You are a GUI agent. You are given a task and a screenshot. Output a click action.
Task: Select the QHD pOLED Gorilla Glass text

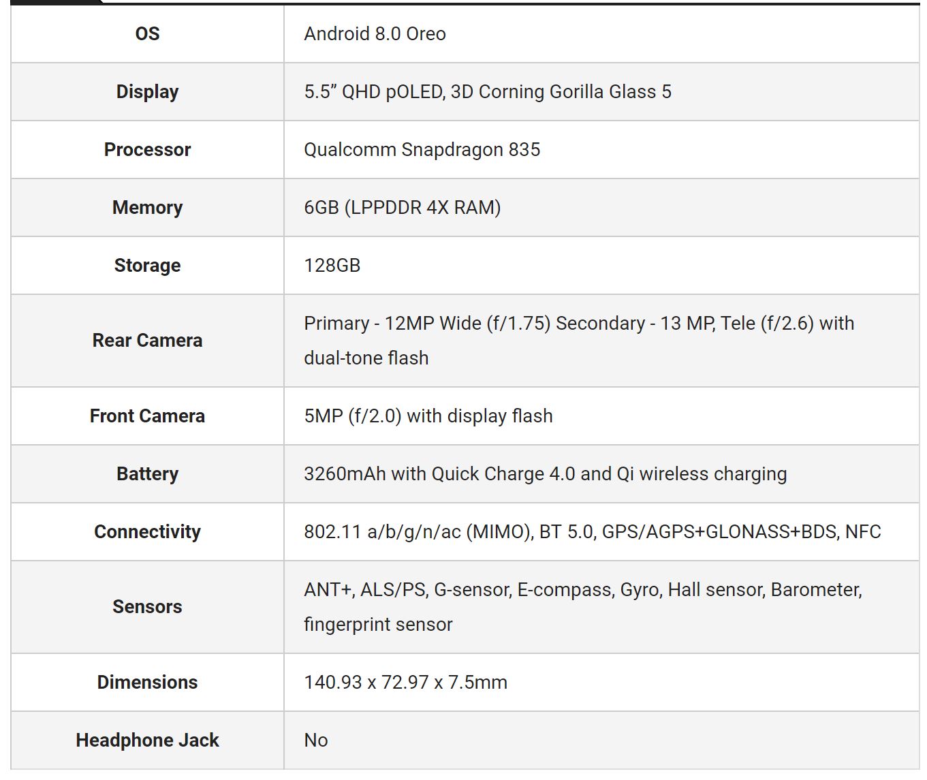[487, 91]
